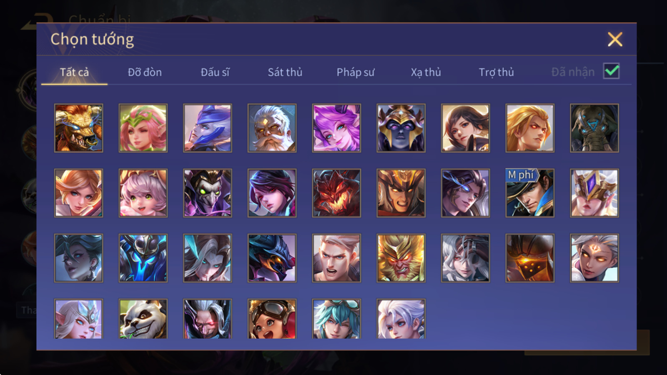Select the blue armored robot hero
The image size is (667, 375).
tap(143, 258)
